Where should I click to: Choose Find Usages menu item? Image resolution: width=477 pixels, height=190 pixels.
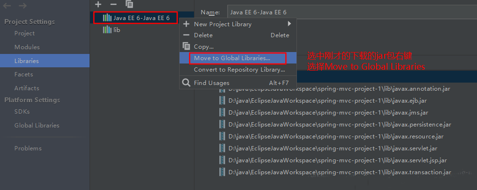[238, 83]
